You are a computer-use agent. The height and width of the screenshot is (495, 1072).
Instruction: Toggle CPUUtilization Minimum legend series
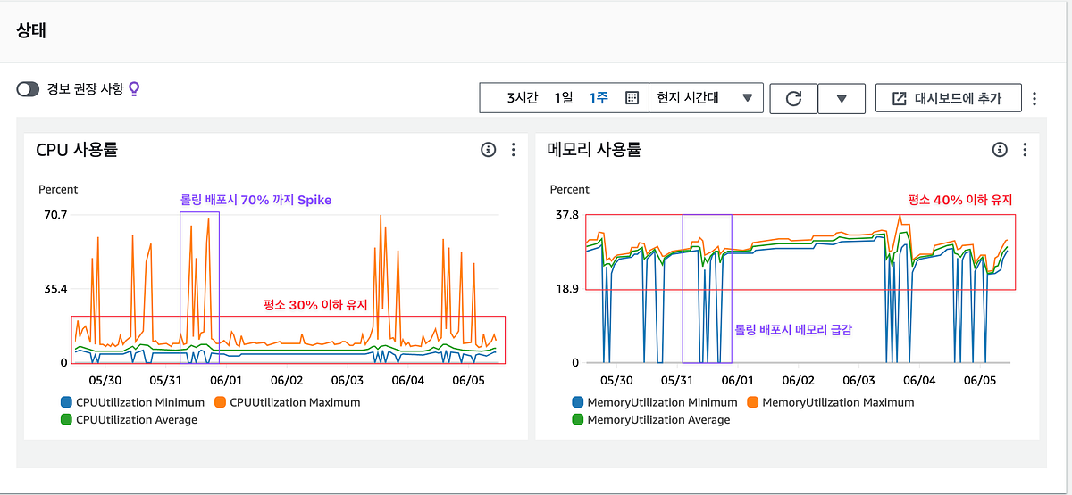(x=131, y=402)
